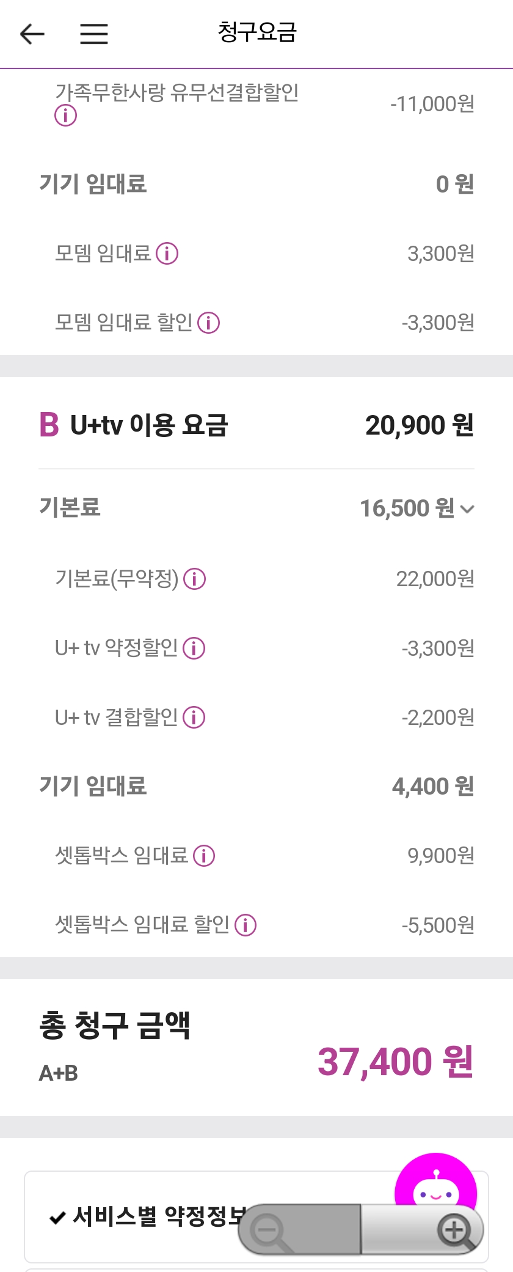This screenshot has height=1272, width=513.
Task: View info for 기본료(무약정)
Action: coord(195,578)
